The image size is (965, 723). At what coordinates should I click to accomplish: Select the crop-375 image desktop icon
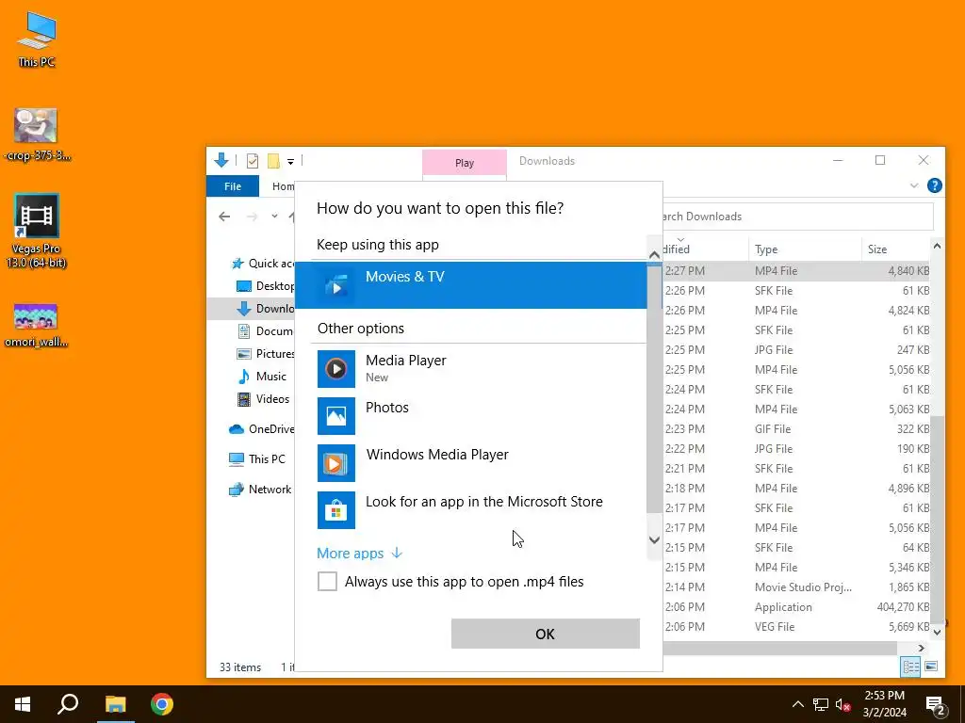point(37,135)
